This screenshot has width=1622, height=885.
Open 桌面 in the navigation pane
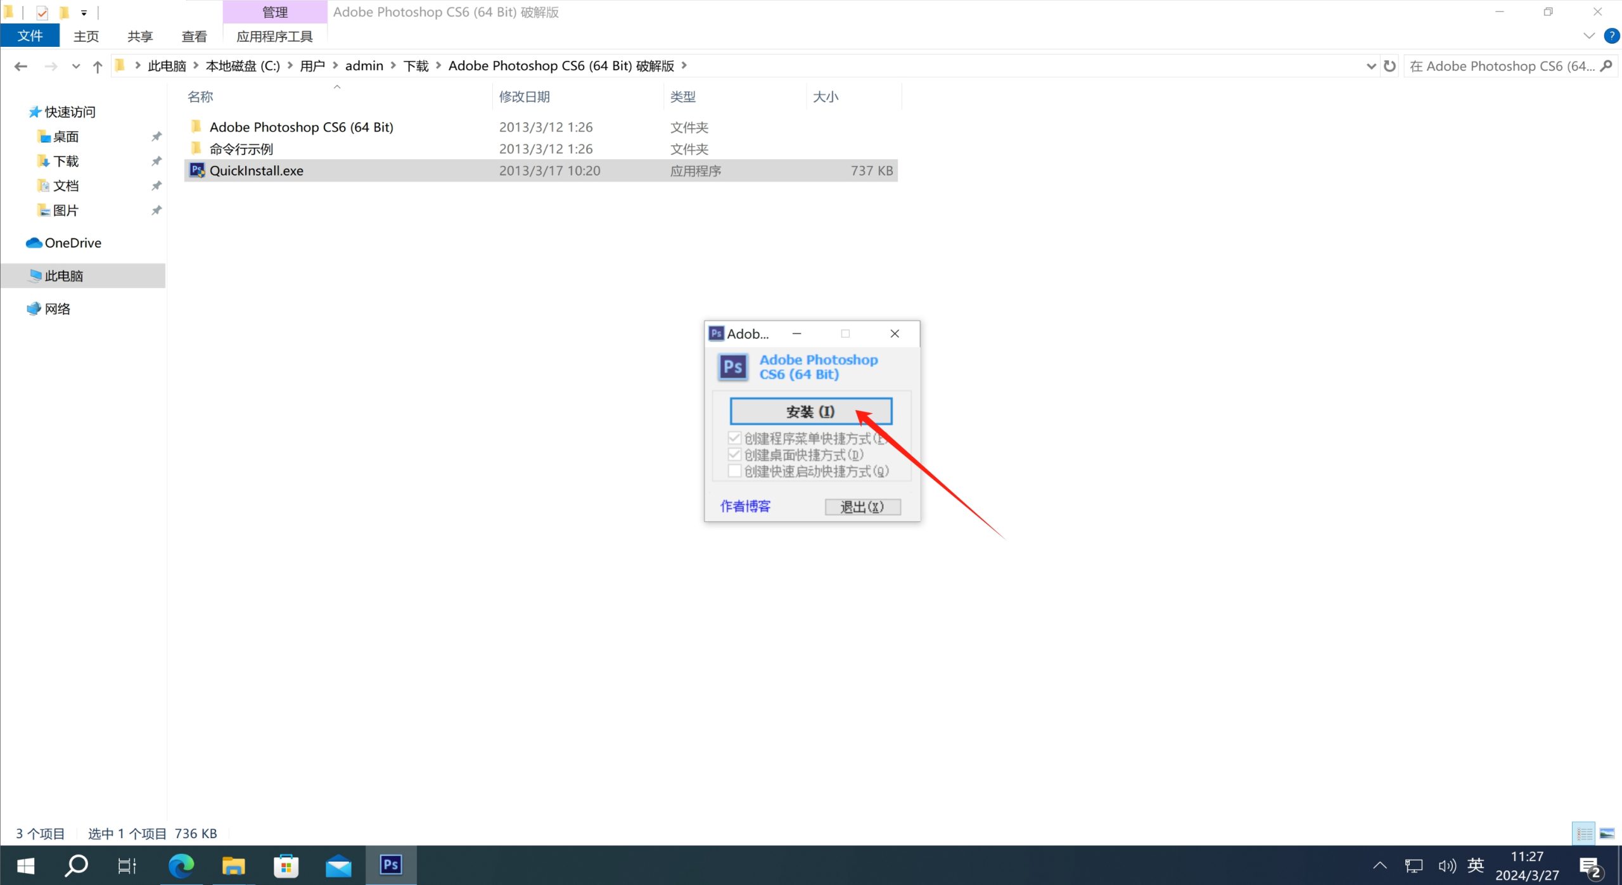(x=66, y=136)
